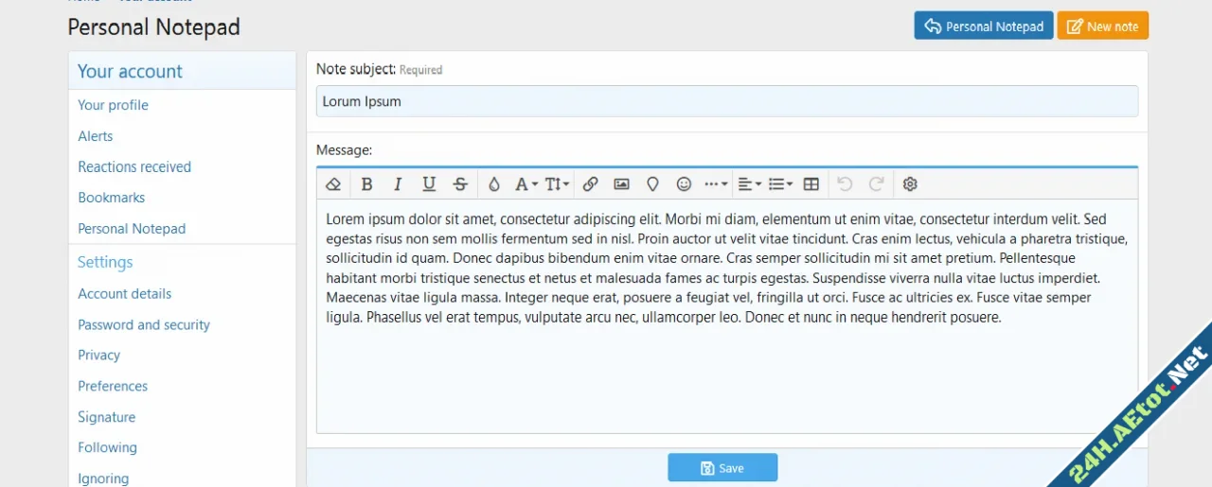The width and height of the screenshot is (1212, 487).
Task: Open Bookmarks in the sidebar
Action: point(111,198)
